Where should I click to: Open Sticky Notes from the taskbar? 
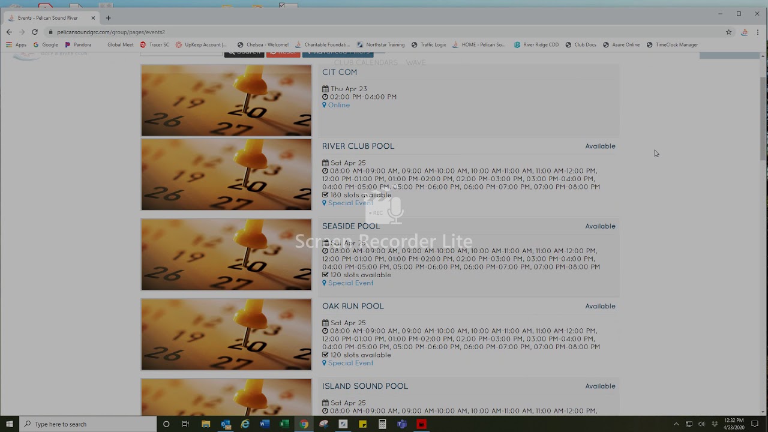[362, 424]
